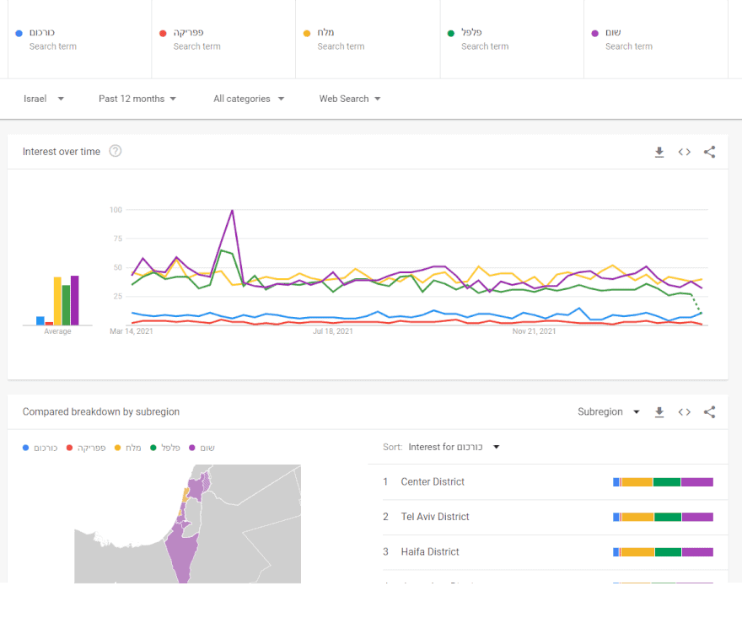The height and width of the screenshot is (634, 742).
Task: Open the Web Search type dropdown
Action: coord(350,99)
